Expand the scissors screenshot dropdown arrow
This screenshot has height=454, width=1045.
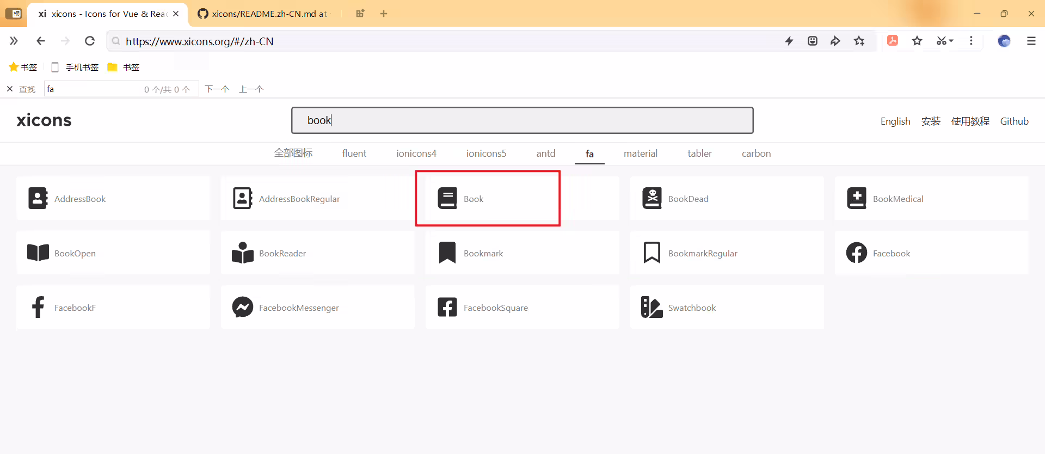click(951, 41)
